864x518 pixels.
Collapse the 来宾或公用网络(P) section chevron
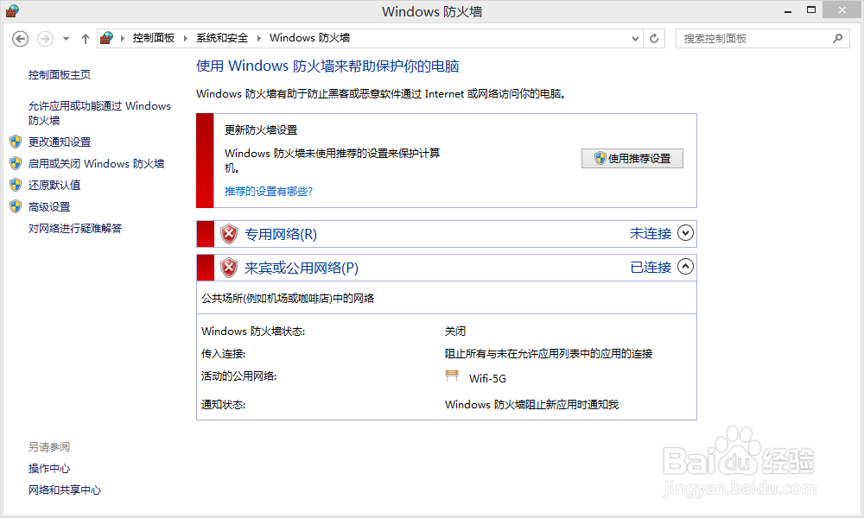685,267
